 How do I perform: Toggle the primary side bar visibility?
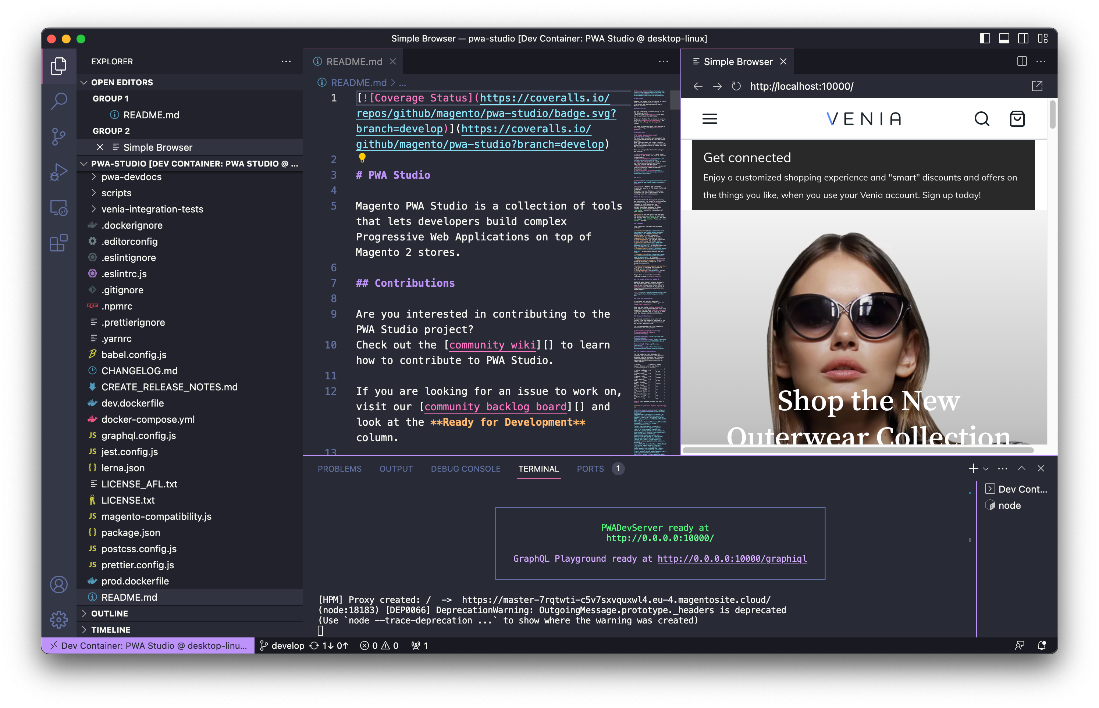pos(985,39)
